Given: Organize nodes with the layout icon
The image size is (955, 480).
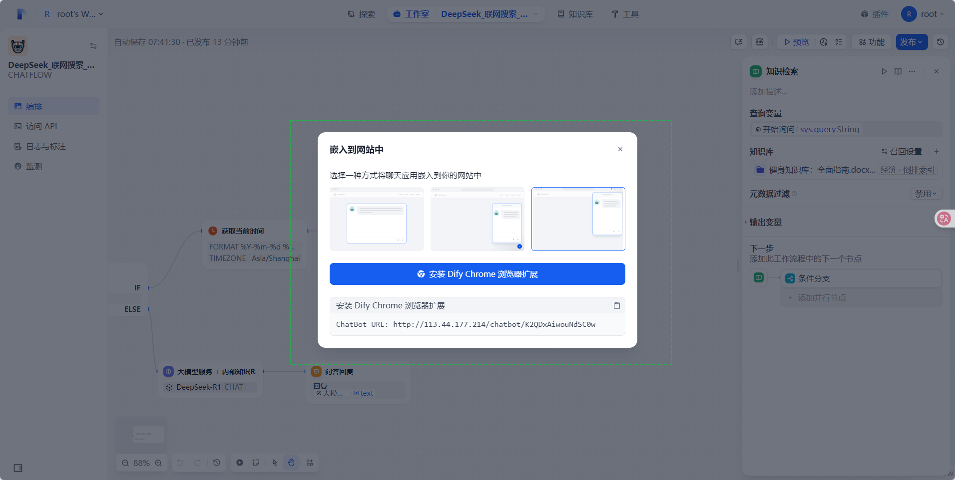Looking at the screenshot, I should point(310,463).
